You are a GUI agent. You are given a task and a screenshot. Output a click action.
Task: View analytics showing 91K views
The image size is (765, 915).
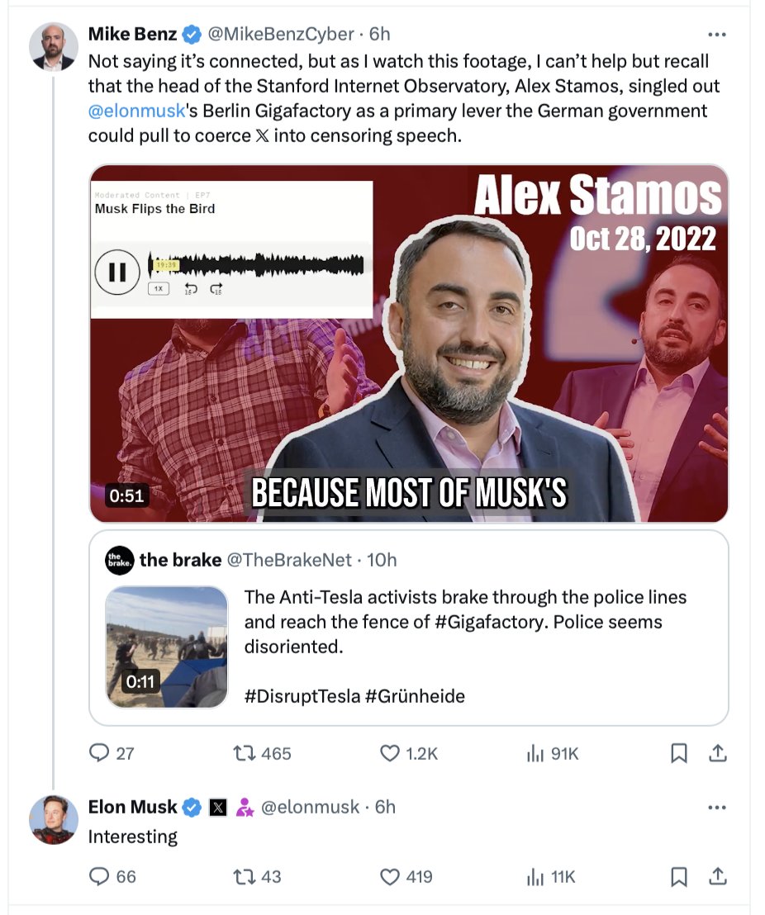(x=553, y=753)
